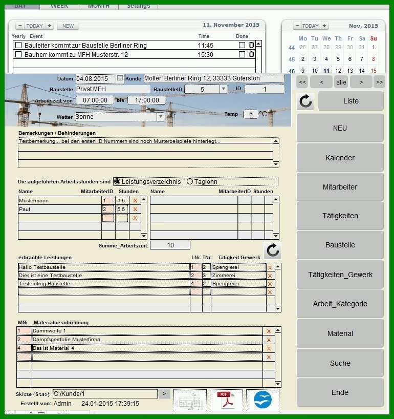Delete the Dampfsperrfolie Musterfirma material row
The height and width of the screenshot is (419, 394).
tap(269, 340)
